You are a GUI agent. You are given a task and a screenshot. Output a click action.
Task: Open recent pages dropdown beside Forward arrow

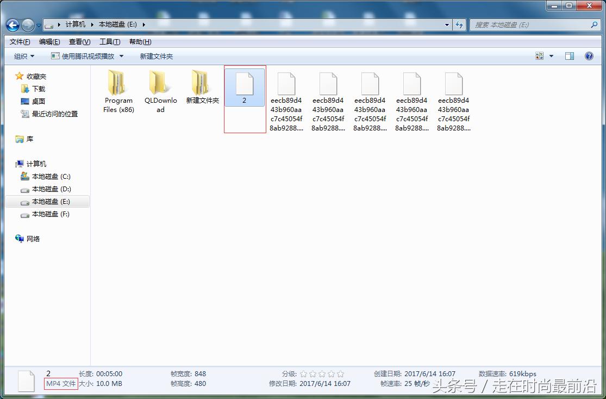click(39, 26)
